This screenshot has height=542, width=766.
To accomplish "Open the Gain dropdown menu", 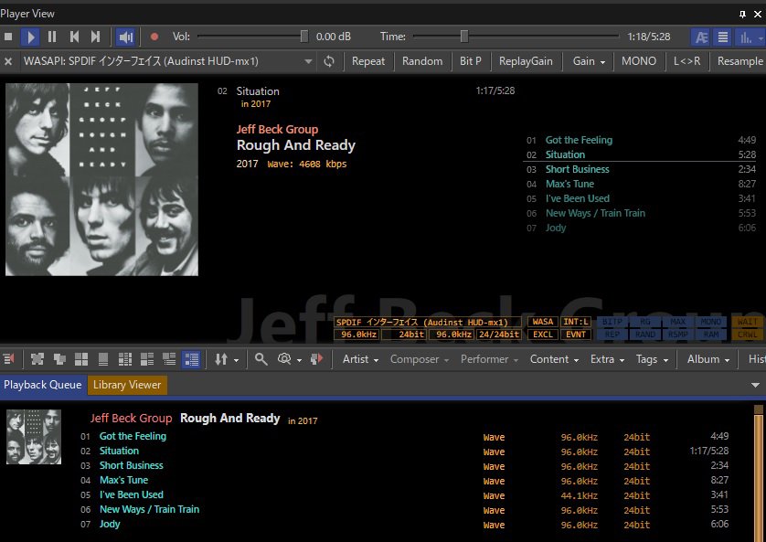I will (x=589, y=61).
